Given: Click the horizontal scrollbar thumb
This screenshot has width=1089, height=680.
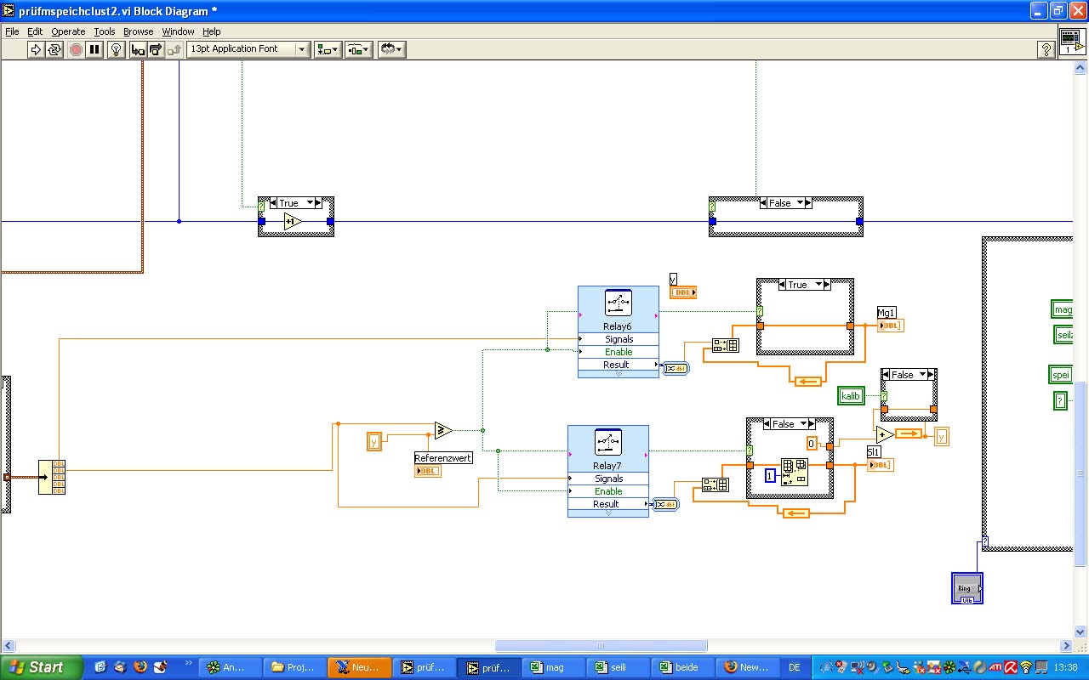Looking at the screenshot, I should click(601, 646).
